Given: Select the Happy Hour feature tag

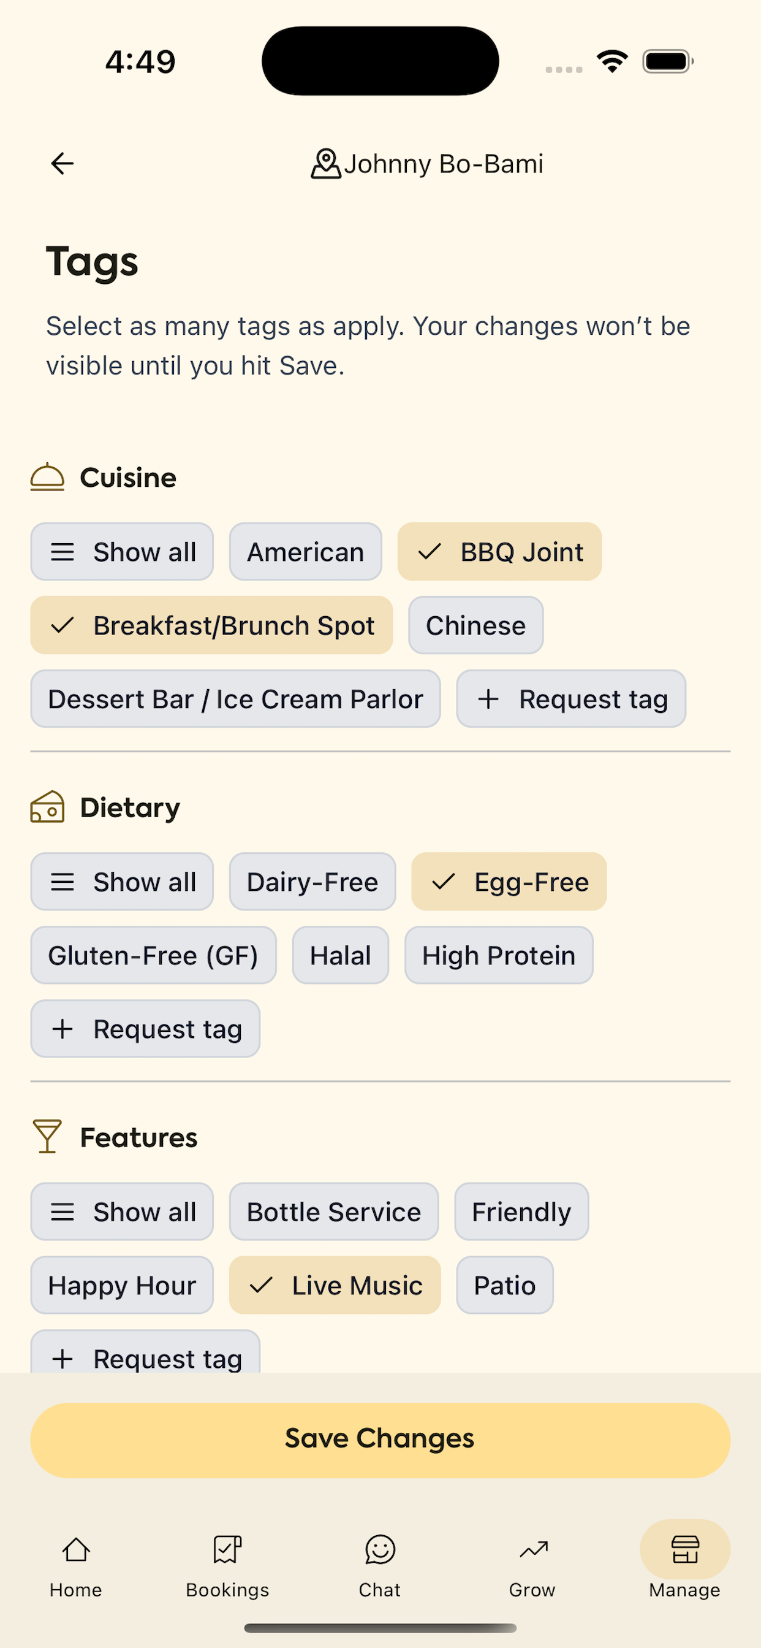Looking at the screenshot, I should pos(122,1285).
